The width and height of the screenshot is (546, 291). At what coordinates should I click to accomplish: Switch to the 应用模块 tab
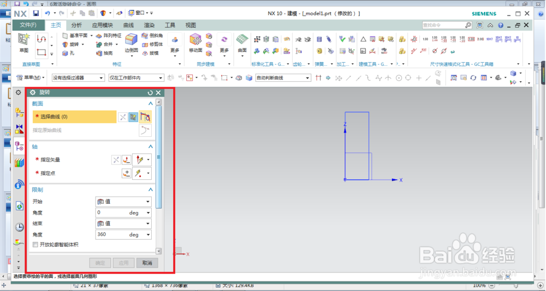pos(103,25)
